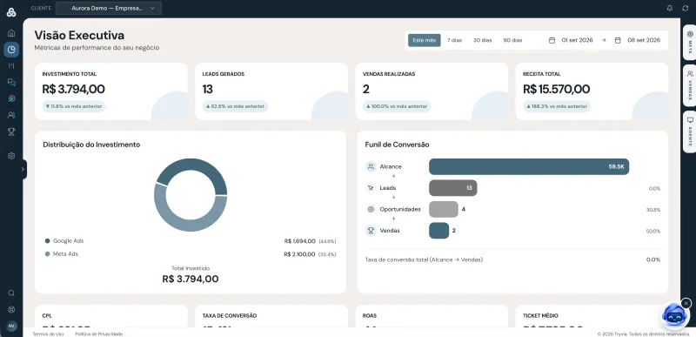
Task: Click the 188.3% vs mês anterior badge
Action: [x=557, y=106]
